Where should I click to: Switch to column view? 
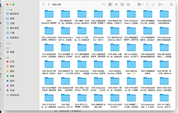tap(122, 4)
